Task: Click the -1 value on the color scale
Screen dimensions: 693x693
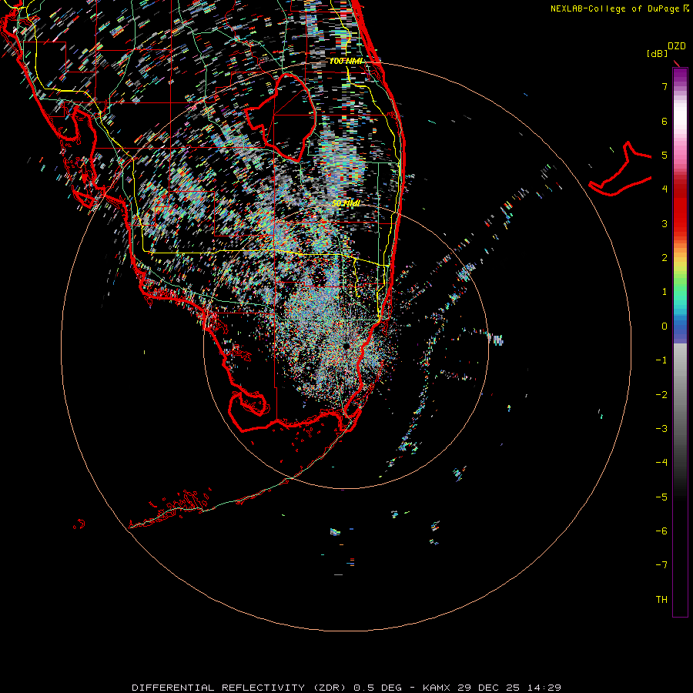Action: (x=661, y=360)
